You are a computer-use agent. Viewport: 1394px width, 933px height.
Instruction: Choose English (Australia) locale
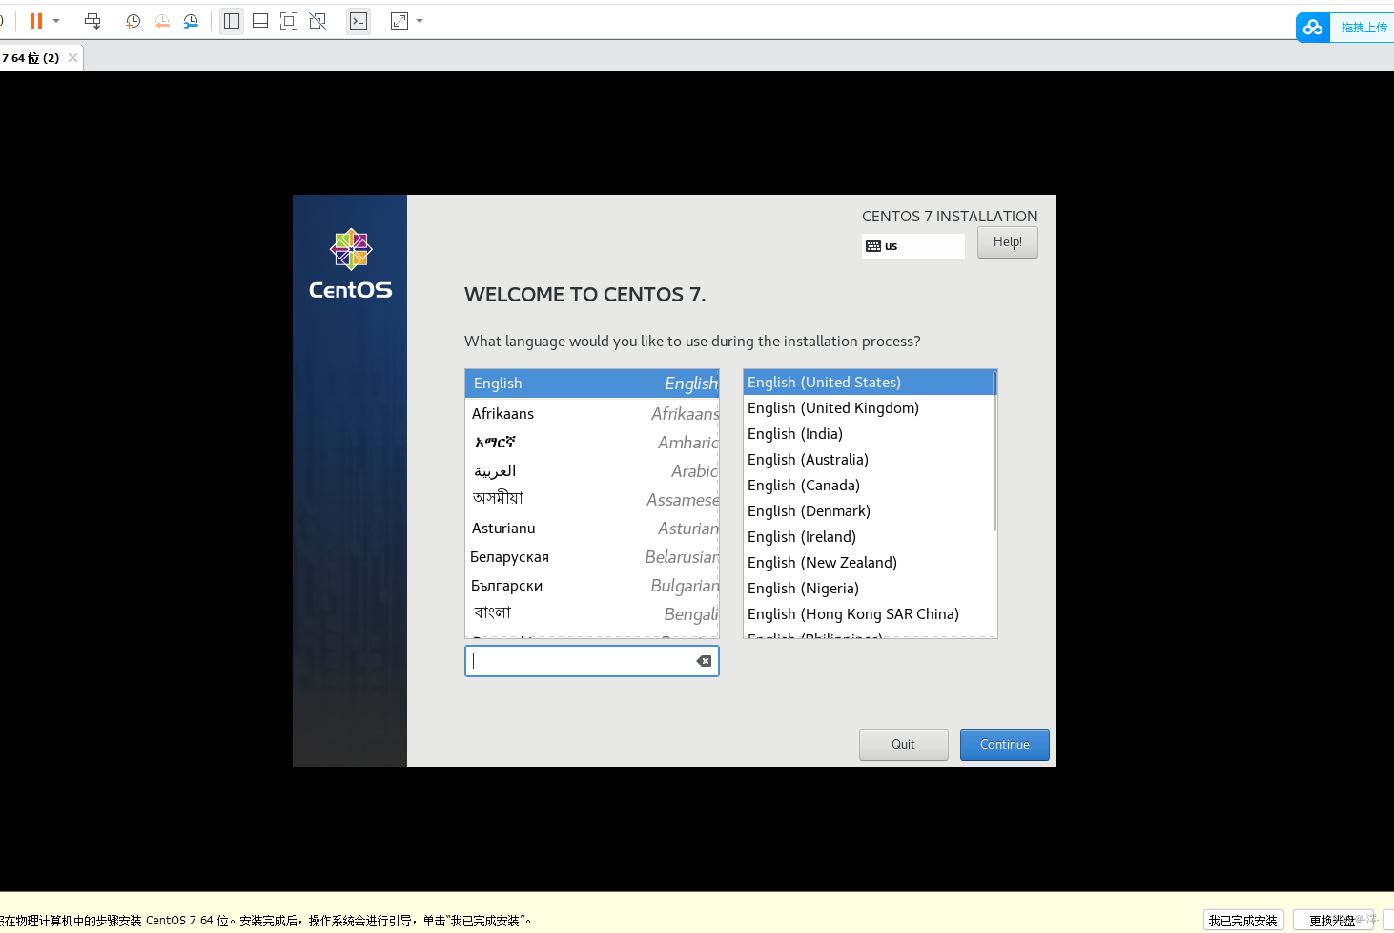click(x=868, y=460)
